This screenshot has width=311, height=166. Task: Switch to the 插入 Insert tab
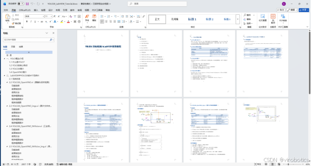[36, 10]
